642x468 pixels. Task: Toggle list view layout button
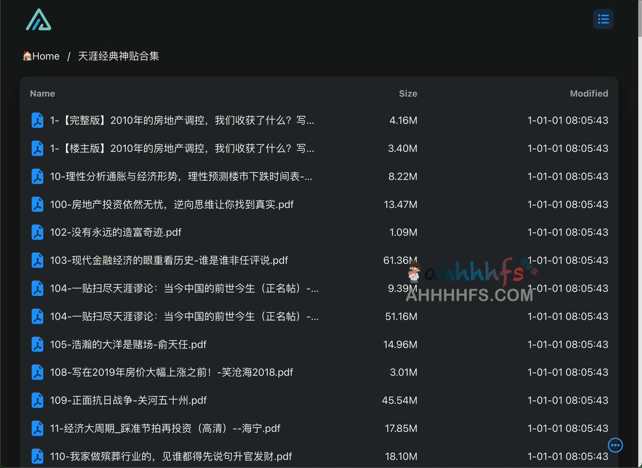(x=603, y=19)
